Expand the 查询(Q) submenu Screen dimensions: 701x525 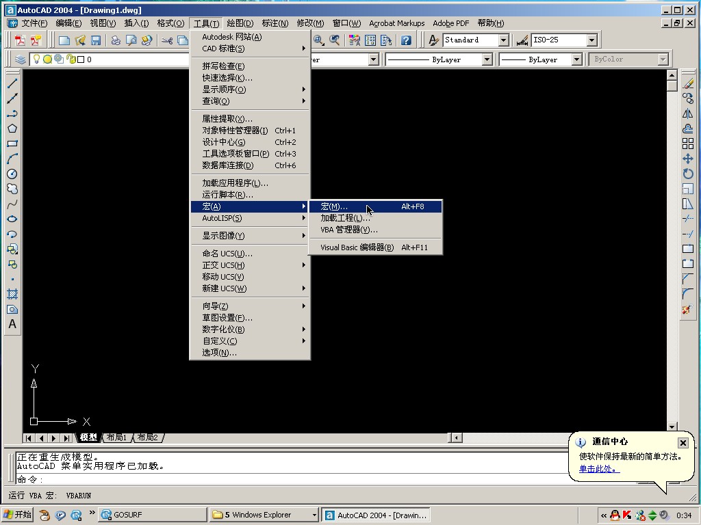point(251,101)
